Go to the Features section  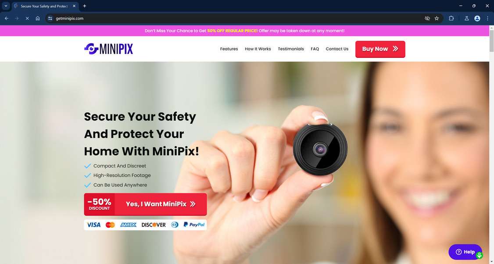[x=229, y=49]
